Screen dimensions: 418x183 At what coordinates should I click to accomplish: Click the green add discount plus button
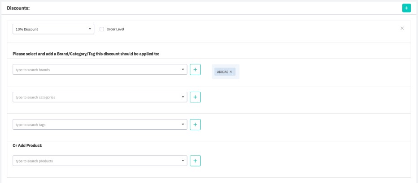coord(406,8)
